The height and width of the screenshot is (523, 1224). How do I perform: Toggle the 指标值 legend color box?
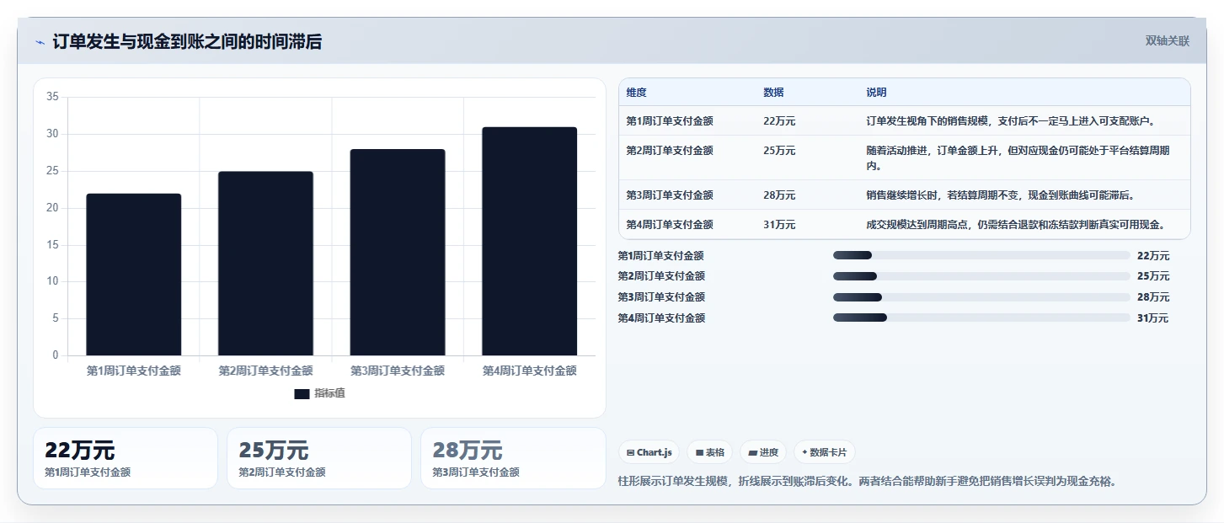point(302,394)
